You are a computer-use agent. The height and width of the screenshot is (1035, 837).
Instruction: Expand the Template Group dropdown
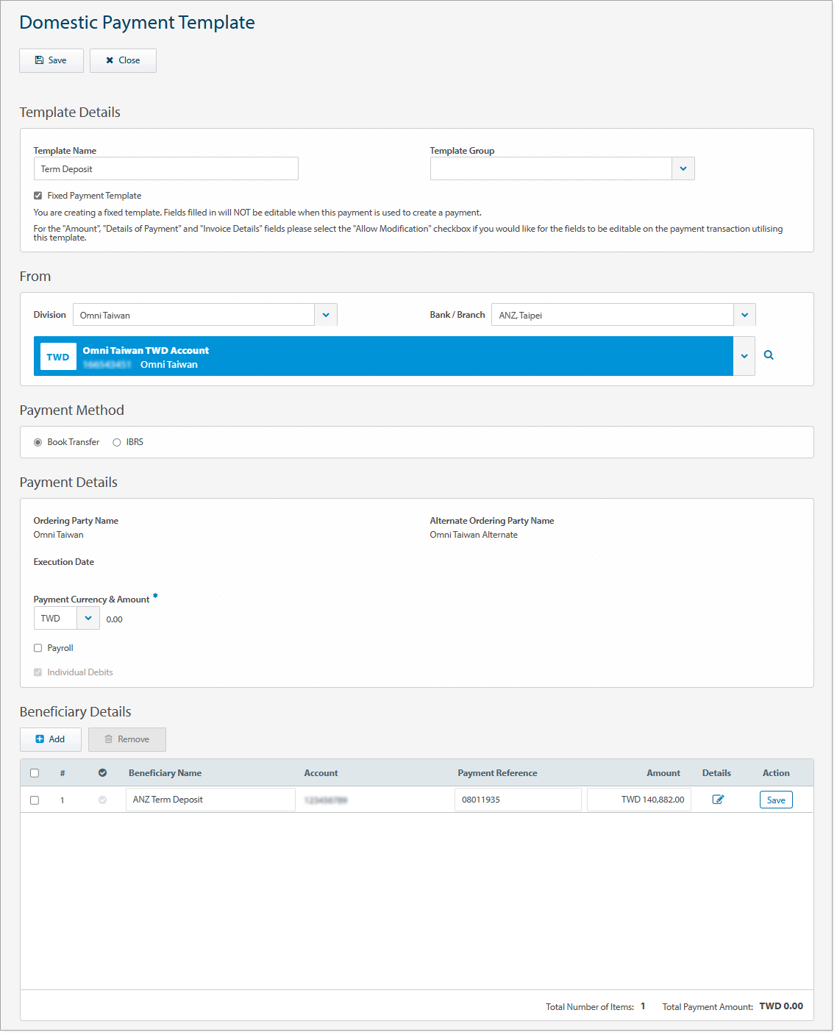[683, 168]
